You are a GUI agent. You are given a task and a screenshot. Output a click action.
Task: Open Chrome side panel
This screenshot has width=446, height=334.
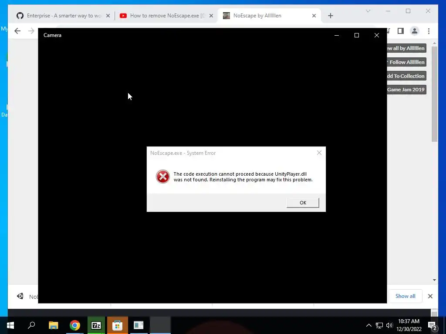click(401, 31)
